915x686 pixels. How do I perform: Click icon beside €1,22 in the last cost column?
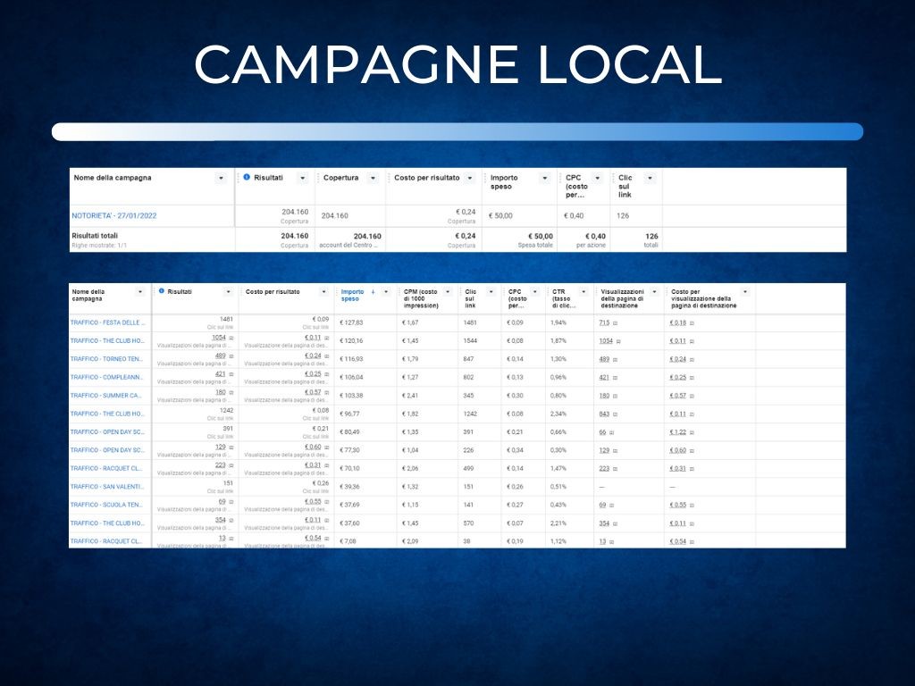click(x=693, y=431)
